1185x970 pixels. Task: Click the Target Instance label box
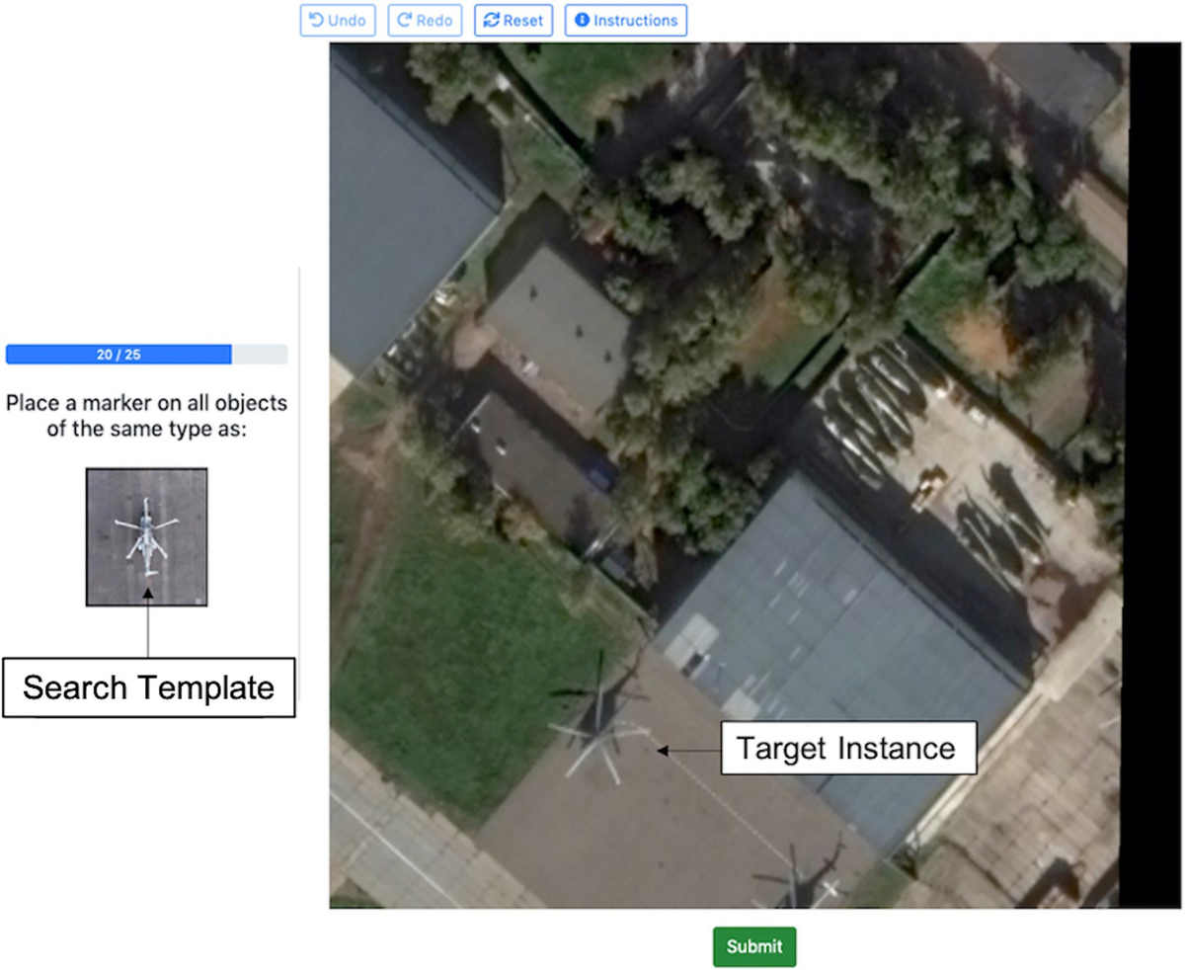tap(847, 749)
